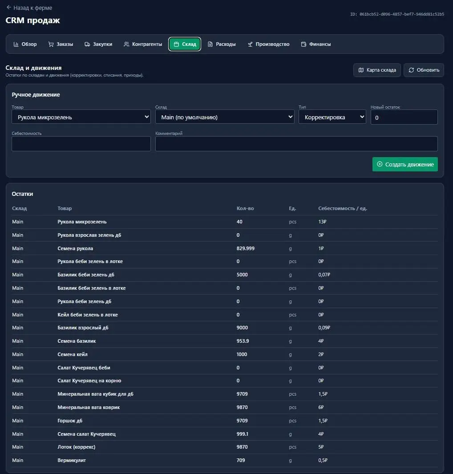Image resolution: width=453 pixels, height=474 pixels.
Task: Click the 'Лоток (коррекс)' row
Action: tap(225, 447)
